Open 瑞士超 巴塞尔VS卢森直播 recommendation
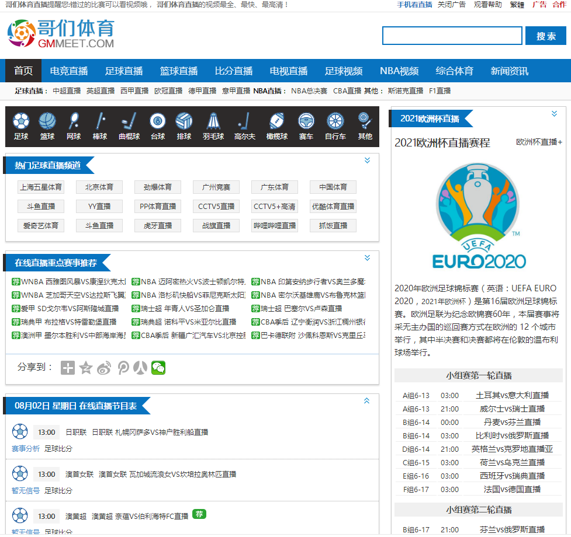The width and height of the screenshot is (571, 537). (301, 309)
